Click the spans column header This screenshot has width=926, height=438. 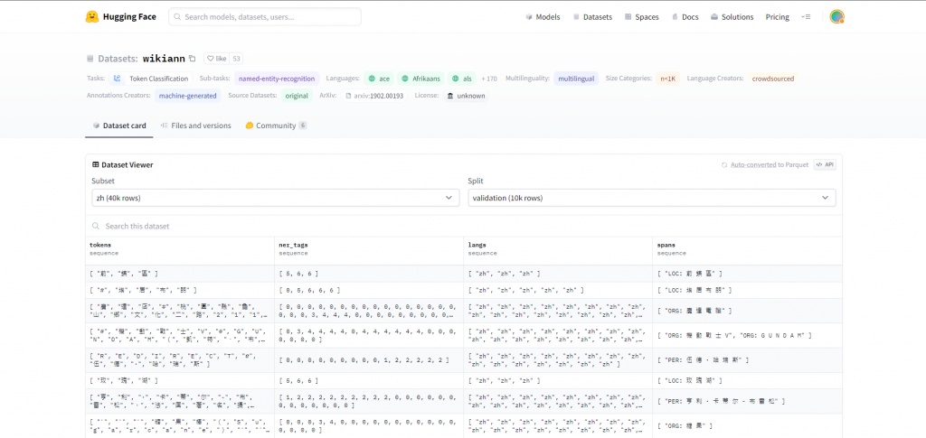tap(747, 248)
